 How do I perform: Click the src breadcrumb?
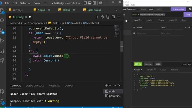pos(25,23)
